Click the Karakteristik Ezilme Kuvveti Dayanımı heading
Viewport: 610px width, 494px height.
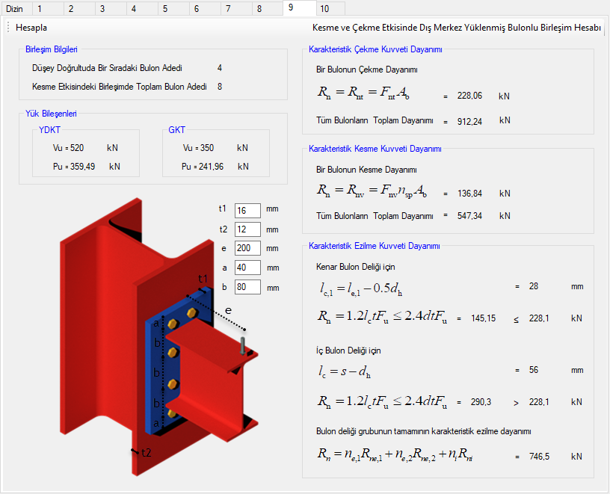pyautogui.click(x=375, y=246)
